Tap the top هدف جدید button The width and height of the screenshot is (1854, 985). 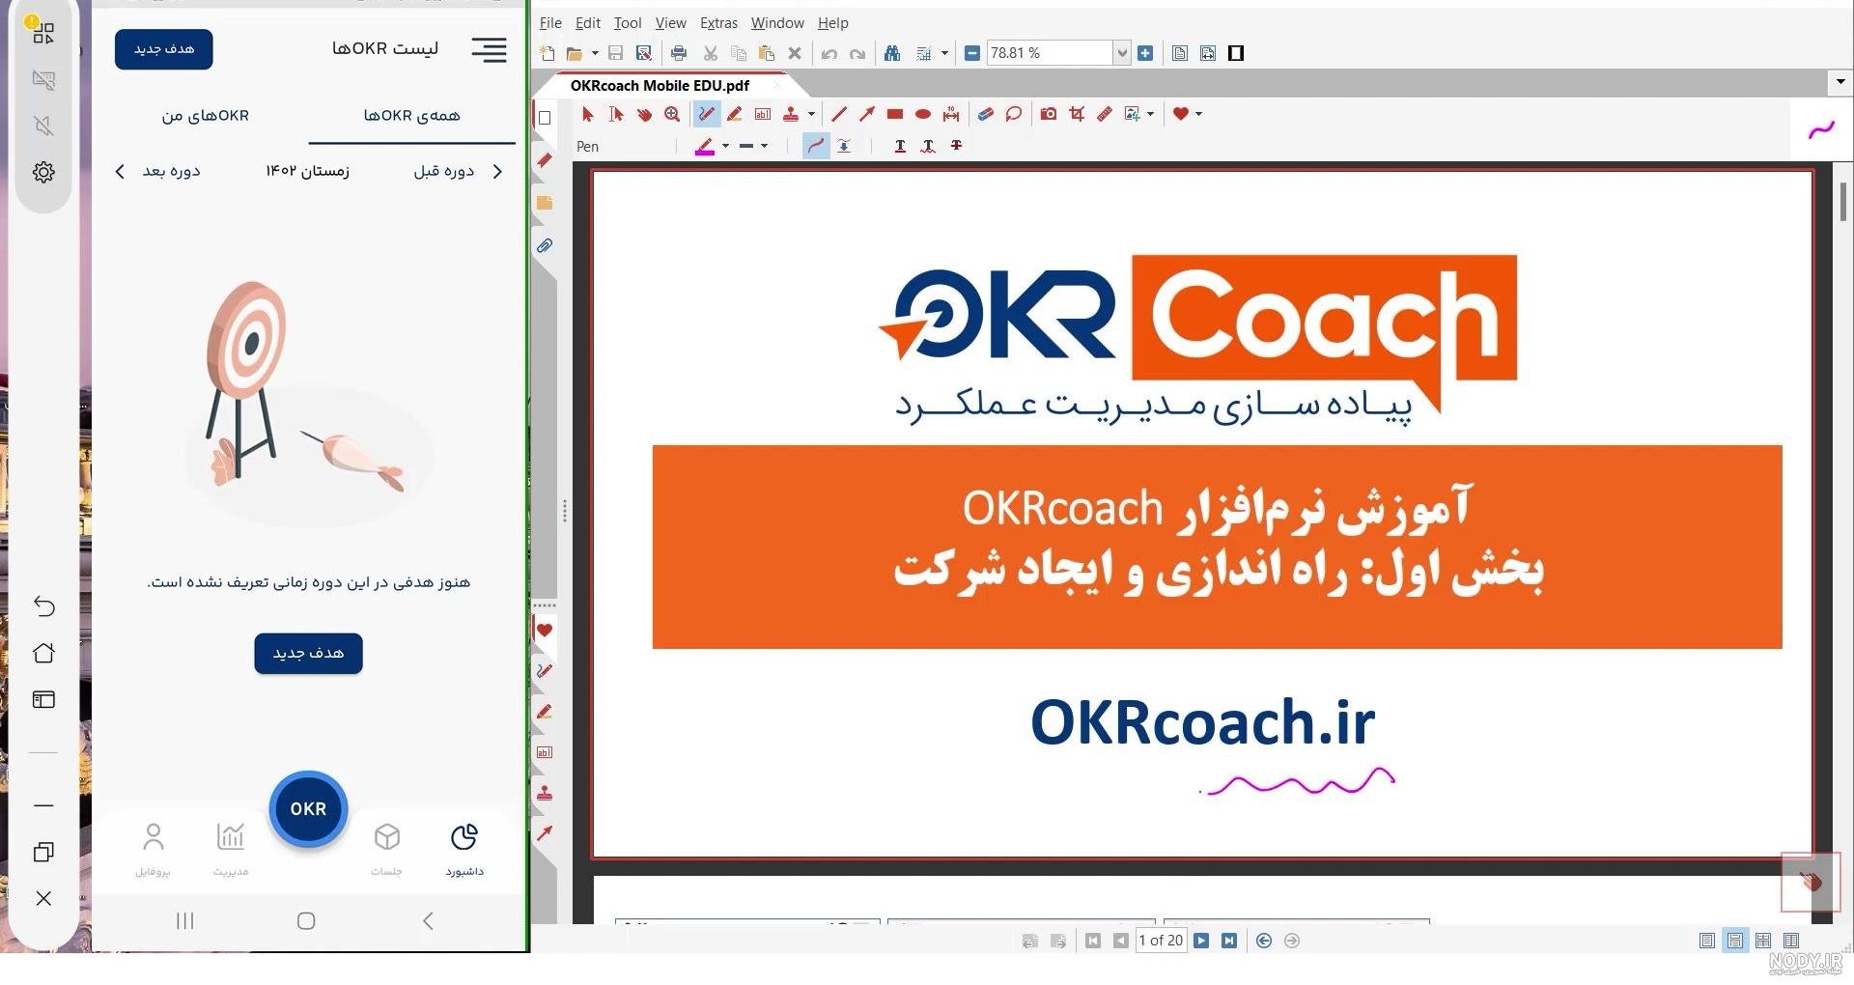(x=164, y=49)
